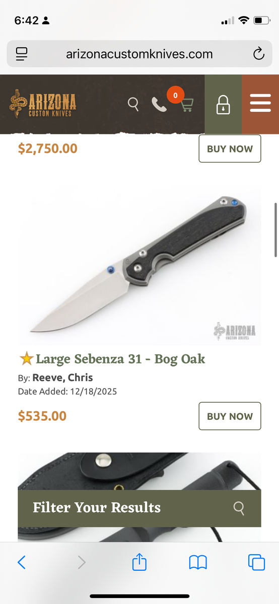
Task: Go back with Safari back arrow
Action: (x=21, y=562)
